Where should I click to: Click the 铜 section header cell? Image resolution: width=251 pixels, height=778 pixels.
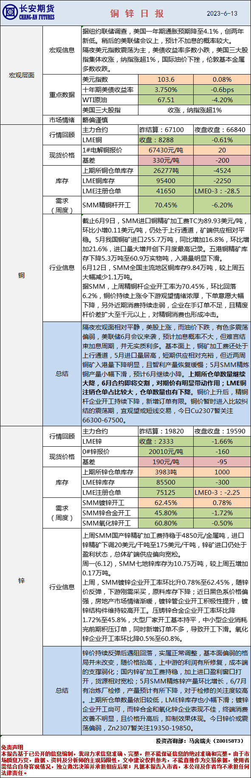(x=21, y=275)
